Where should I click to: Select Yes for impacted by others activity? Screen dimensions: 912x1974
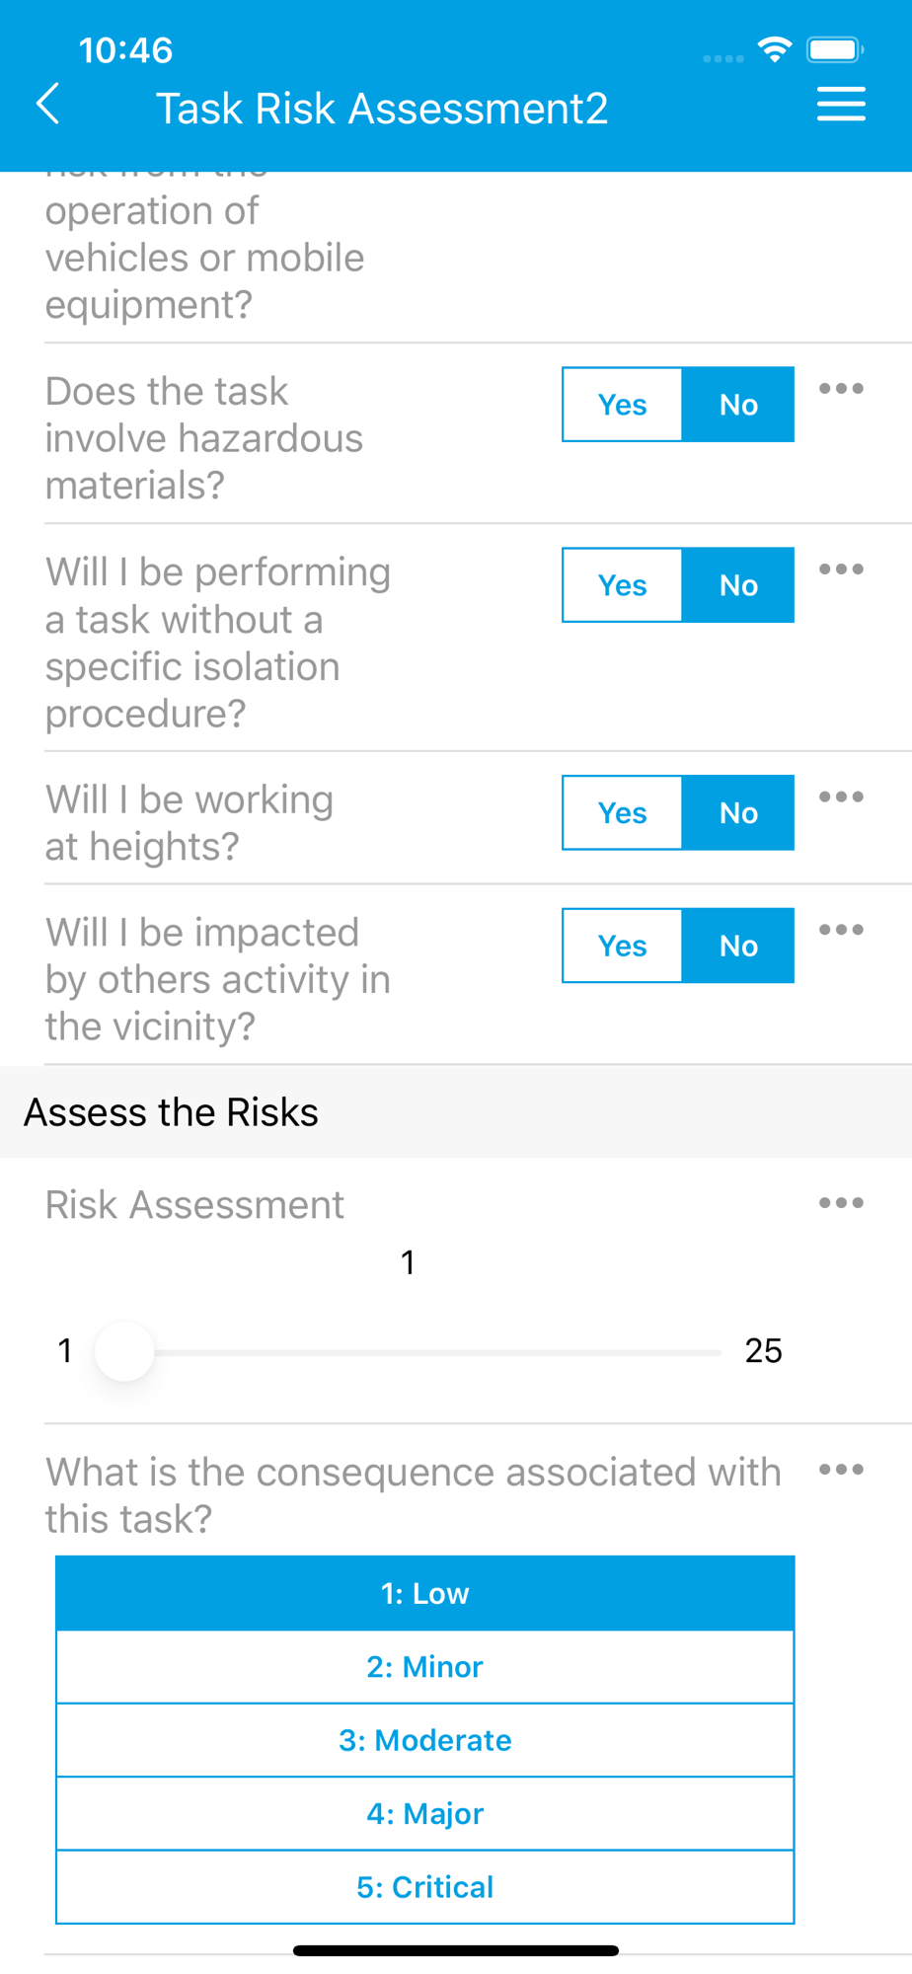click(622, 946)
